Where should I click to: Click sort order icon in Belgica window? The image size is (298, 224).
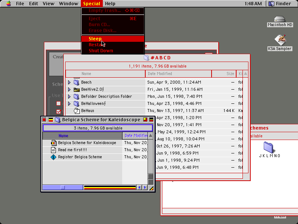tap(150, 136)
